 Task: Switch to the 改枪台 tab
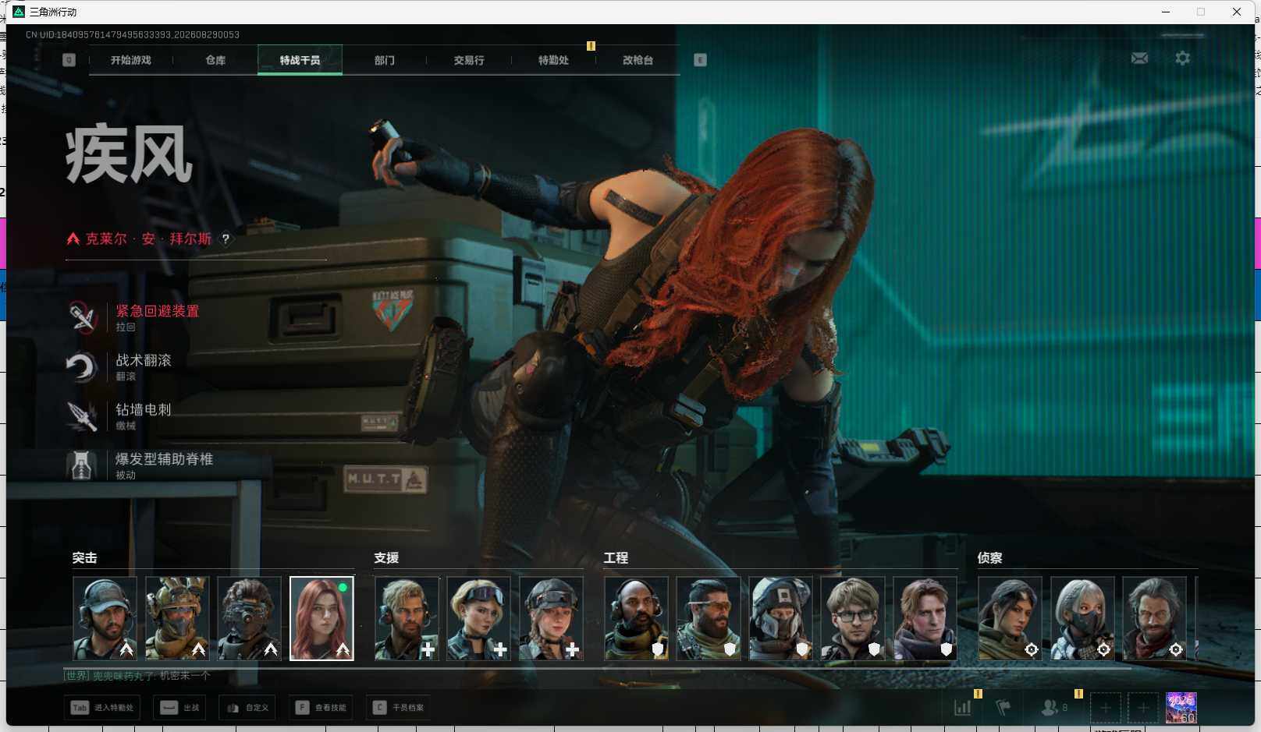(638, 60)
